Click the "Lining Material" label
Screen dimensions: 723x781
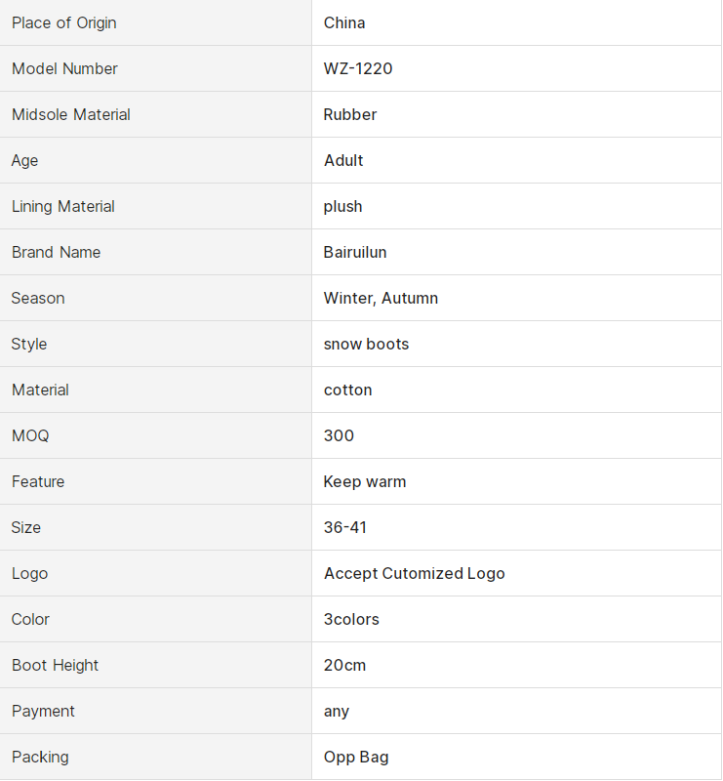click(x=63, y=206)
